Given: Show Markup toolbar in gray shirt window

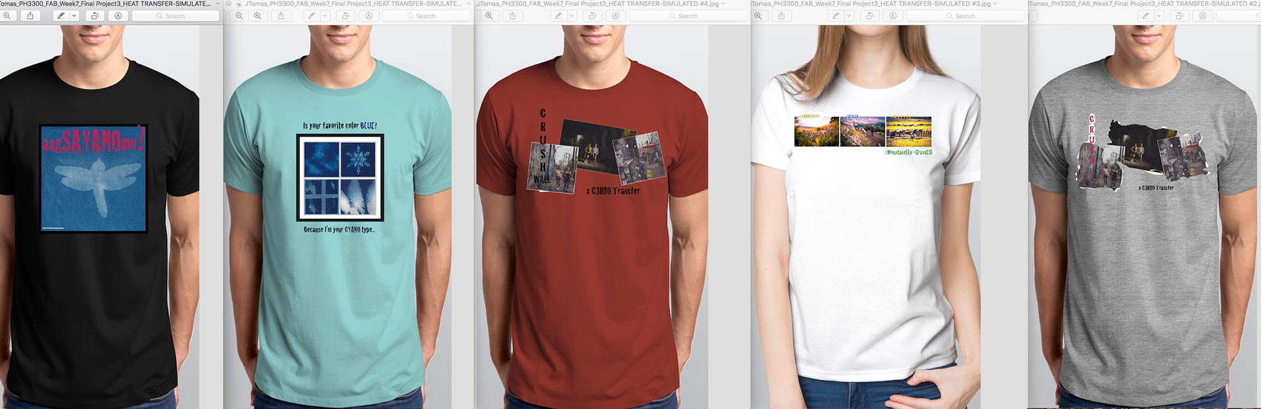Looking at the screenshot, I should (x=1203, y=16).
